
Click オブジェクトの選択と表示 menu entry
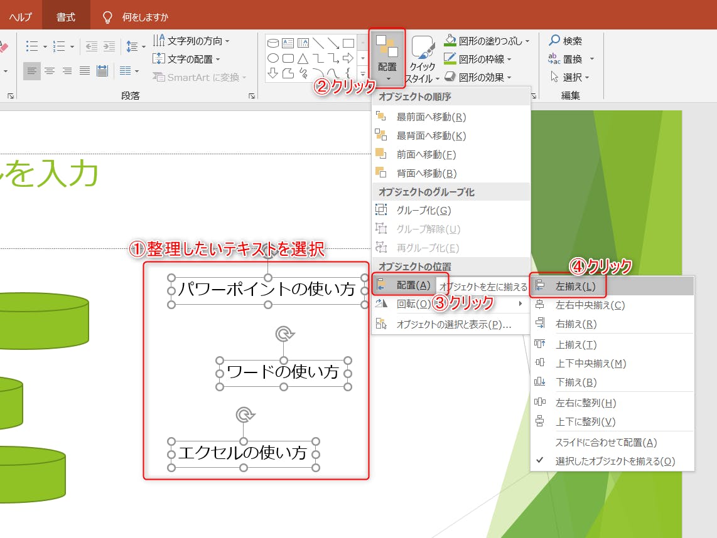tap(453, 325)
